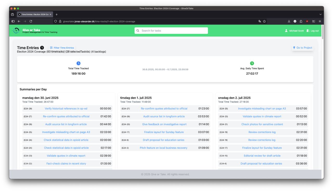Click the blue Total Time Tracked clock icon
The width and height of the screenshot is (333, 191).
(78, 63)
